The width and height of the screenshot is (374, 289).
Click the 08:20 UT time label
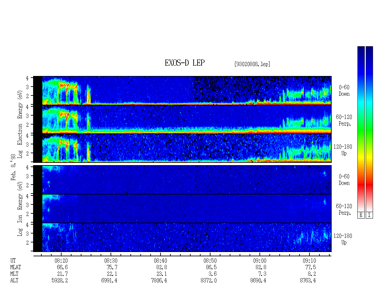coord(62,261)
